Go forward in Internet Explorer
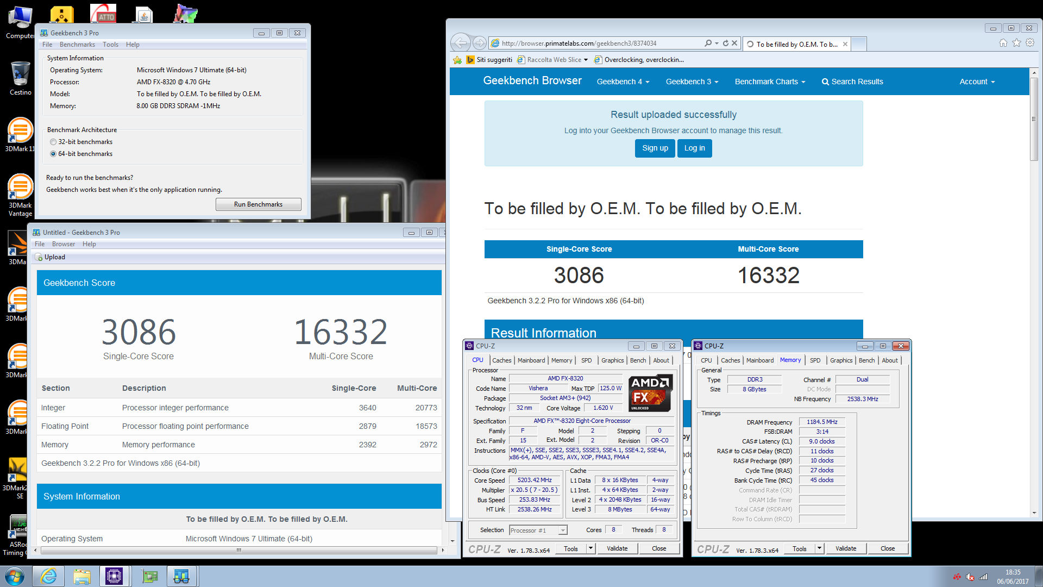The width and height of the screenshot is (1043, 587). [479, 43]
